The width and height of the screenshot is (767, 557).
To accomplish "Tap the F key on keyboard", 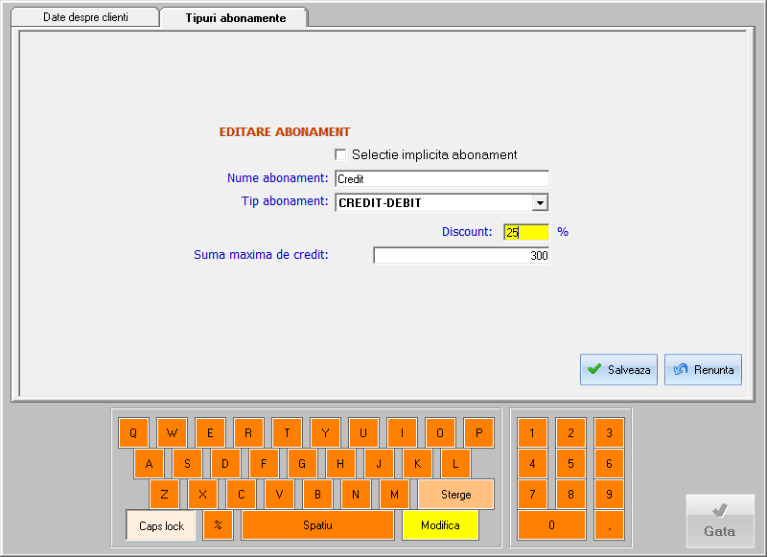I will pyautogui.click(x=264, y=464).
